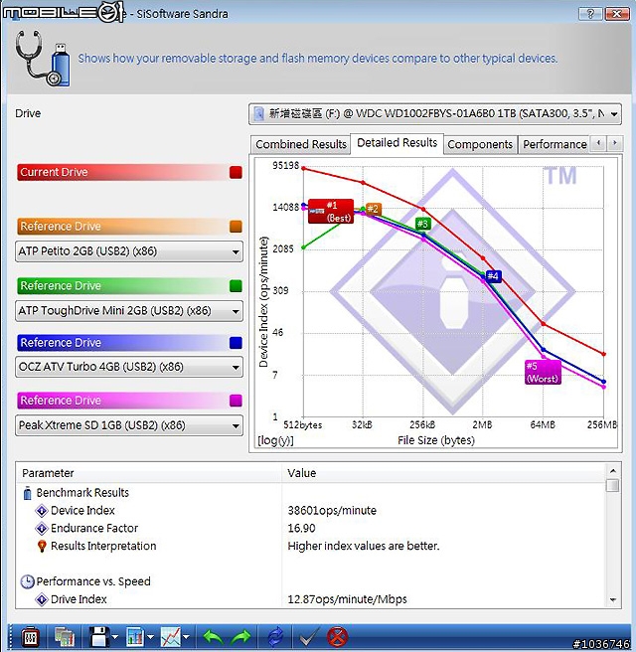Click the stethoscope USB drive module icon

point(43,59)
